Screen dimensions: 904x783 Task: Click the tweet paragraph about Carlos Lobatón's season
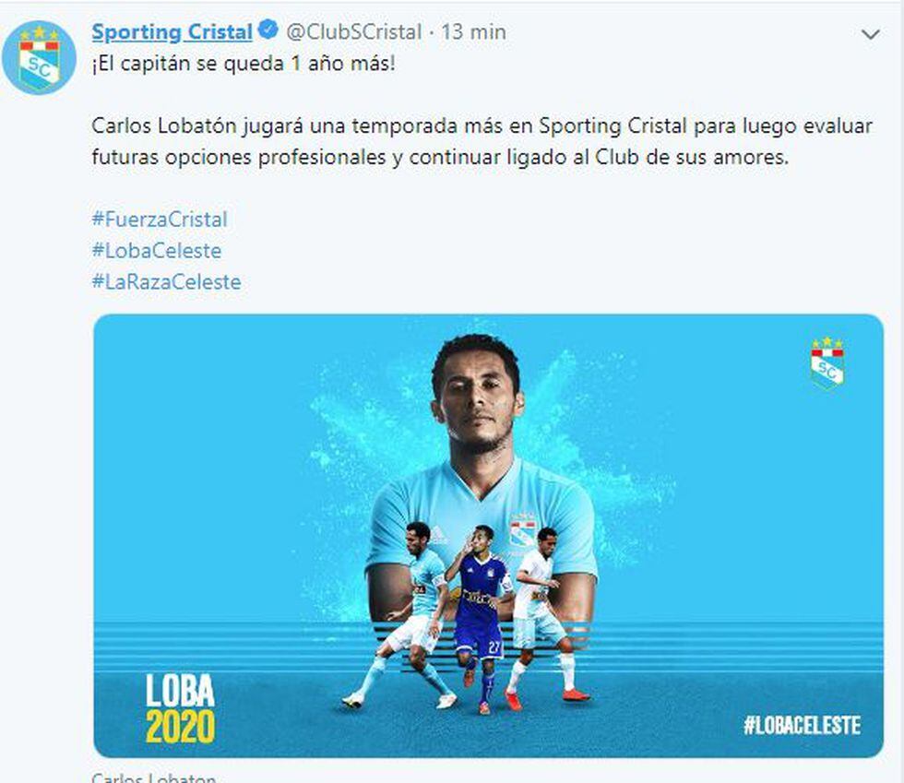coord(482,142)
